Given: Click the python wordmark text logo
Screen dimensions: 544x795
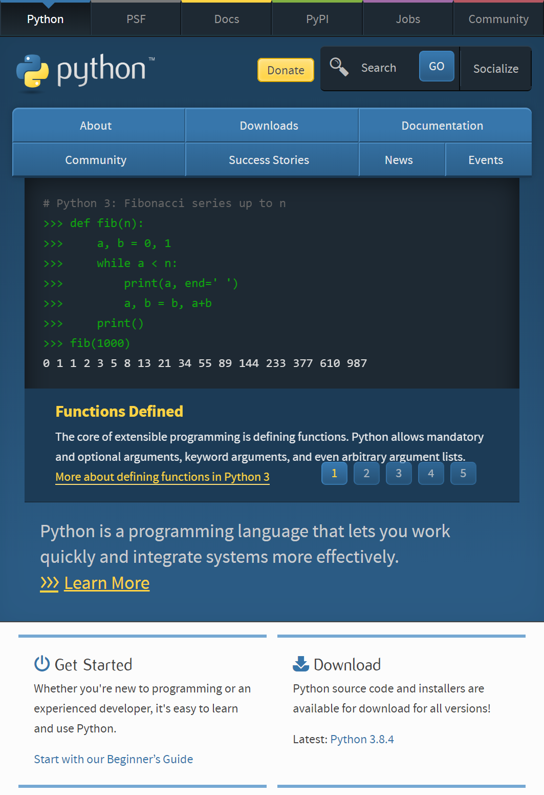Looking at the screenshot, I should (101, 70).
